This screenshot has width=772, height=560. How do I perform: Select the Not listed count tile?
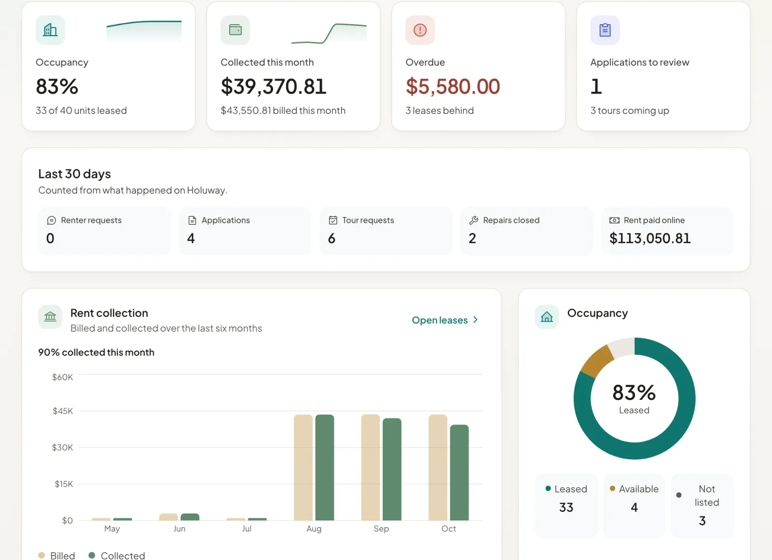(702, 505)
